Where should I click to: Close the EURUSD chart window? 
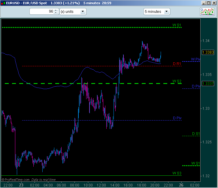pos(214,3)
